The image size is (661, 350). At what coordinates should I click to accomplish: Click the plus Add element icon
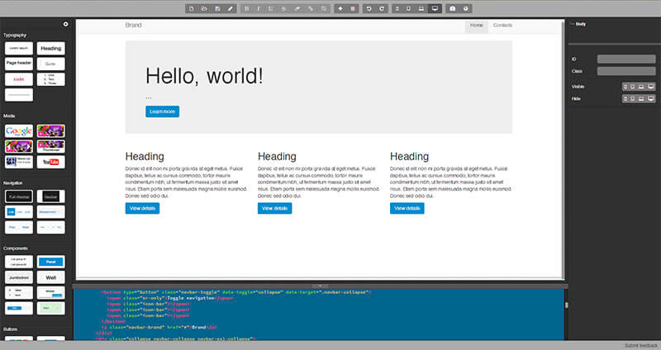click(340, 9)
